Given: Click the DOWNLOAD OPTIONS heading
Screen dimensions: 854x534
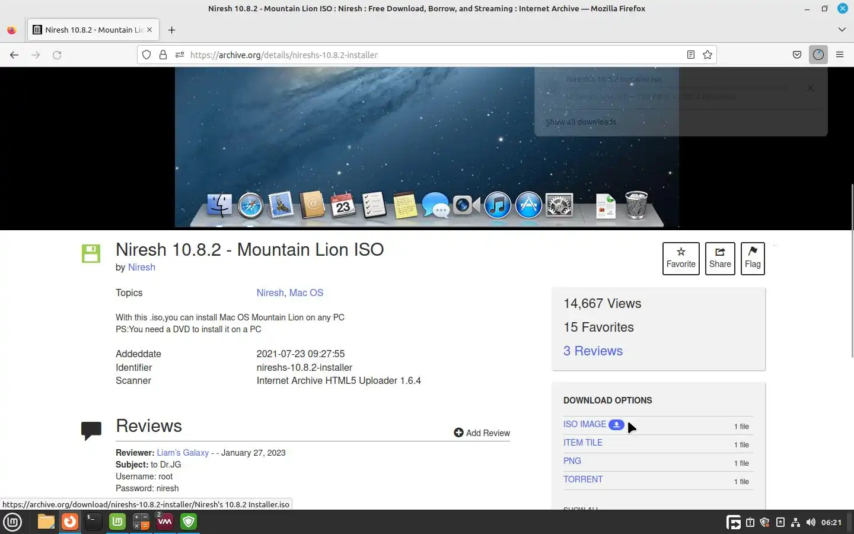Looking at the screenshot, I should click(x=608, y=401).
